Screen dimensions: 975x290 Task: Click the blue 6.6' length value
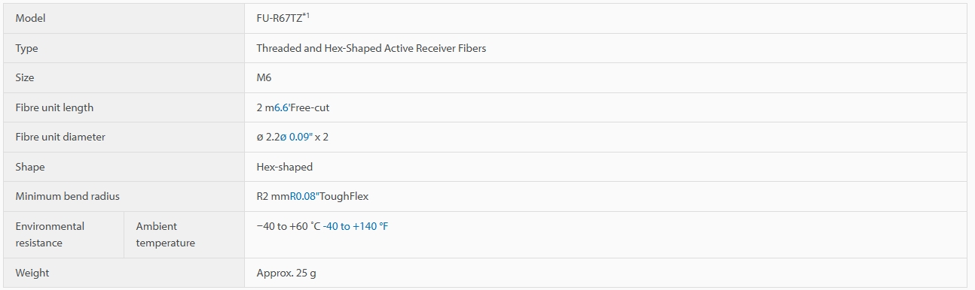coord(282,107)
